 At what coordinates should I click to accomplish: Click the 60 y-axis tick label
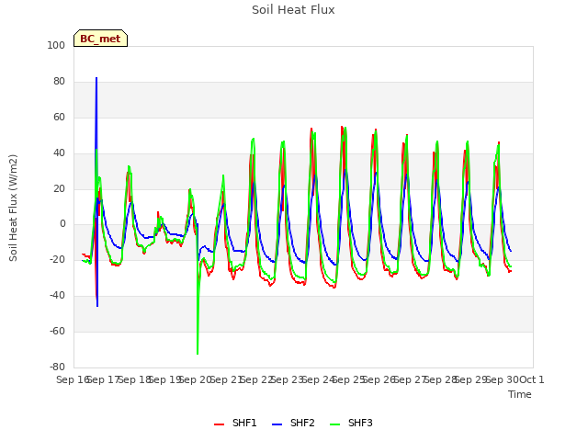[x=59, y=117]
